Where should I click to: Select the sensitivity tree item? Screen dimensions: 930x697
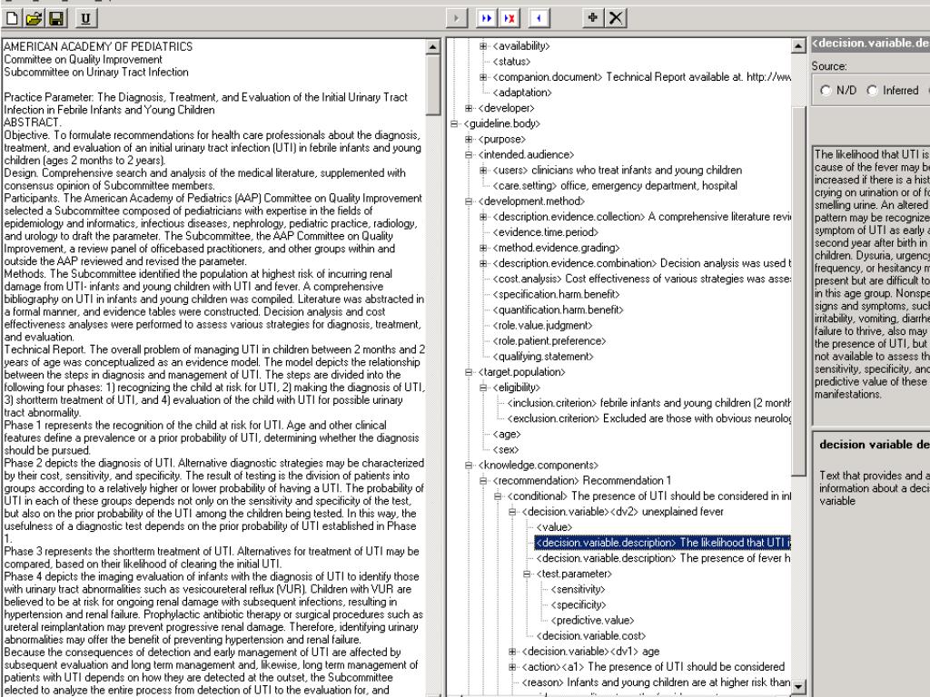pyautogui.click(x=578, y=589)
